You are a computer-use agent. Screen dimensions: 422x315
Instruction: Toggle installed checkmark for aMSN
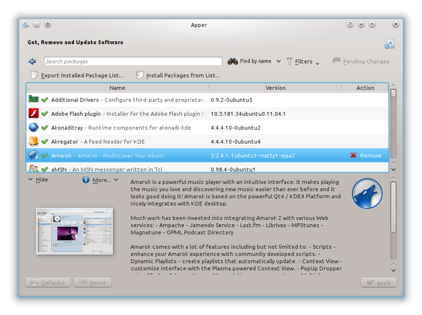point(45,170)
